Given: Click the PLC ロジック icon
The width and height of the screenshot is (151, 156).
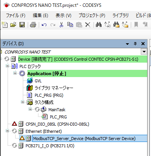Looking at the screenshot, I should coord(14,66).
